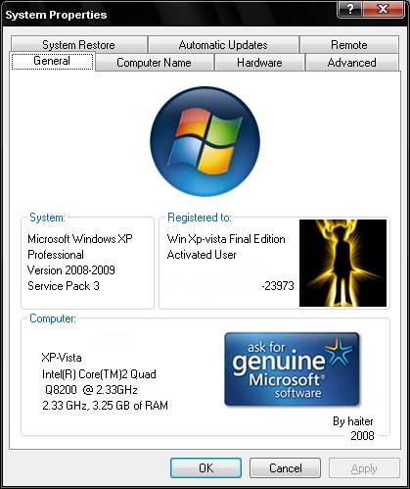
Task: Close the System Properties dialog
Action: pyautogui.click(x=383, y=10)
